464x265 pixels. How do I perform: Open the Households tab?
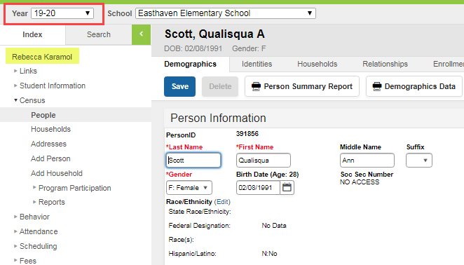point(318,64)
